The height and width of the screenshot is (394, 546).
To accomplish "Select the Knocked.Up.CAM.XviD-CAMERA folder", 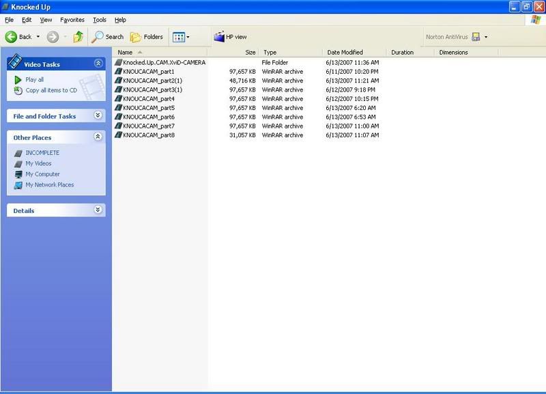I will pos(163,63).
